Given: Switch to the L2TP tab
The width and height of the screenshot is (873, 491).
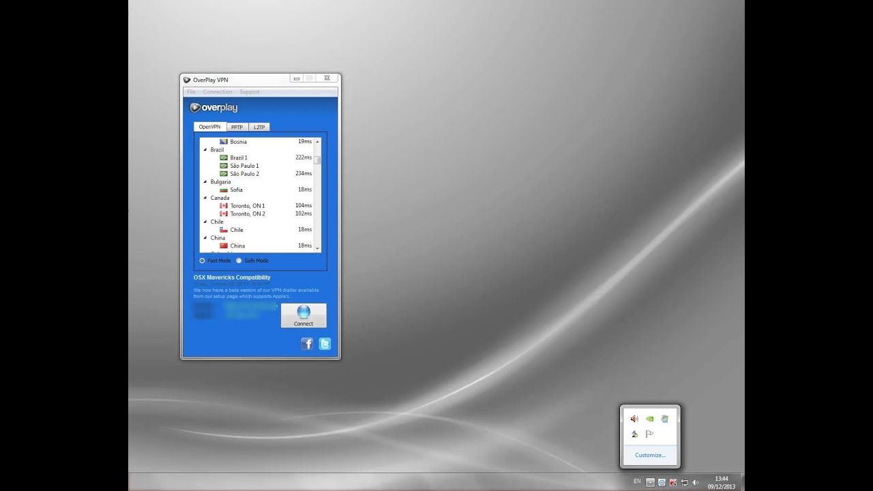Looking at the screenshot, I should (259, 127).
